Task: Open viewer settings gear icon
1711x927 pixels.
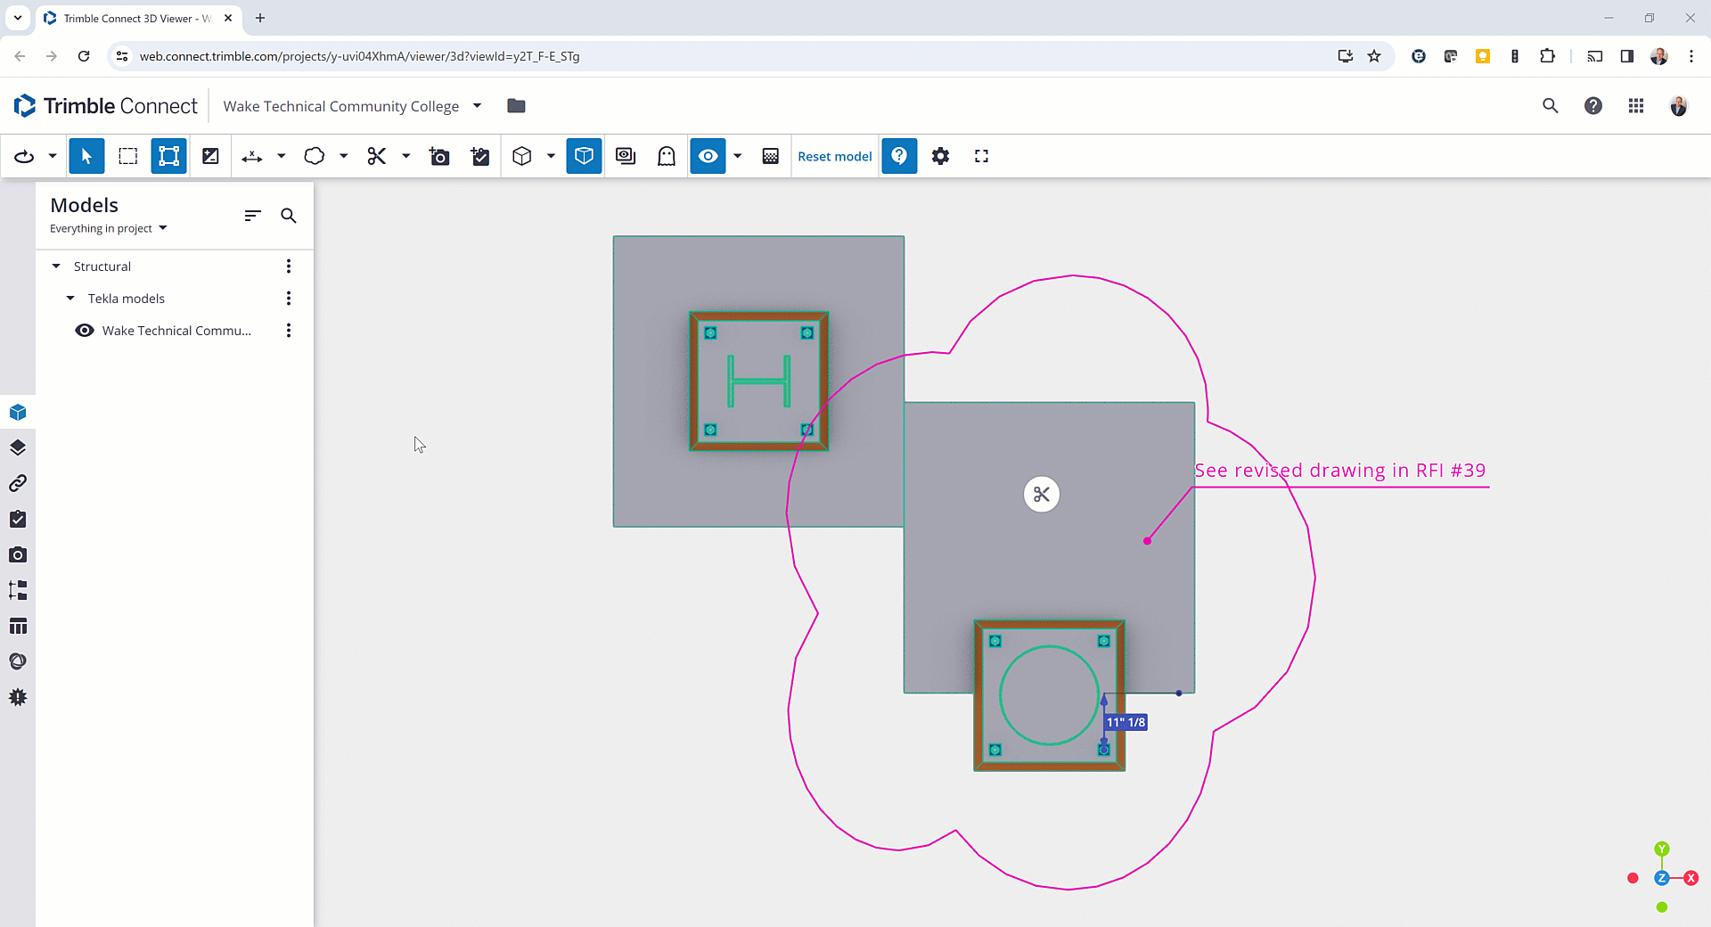Action: 940,156
